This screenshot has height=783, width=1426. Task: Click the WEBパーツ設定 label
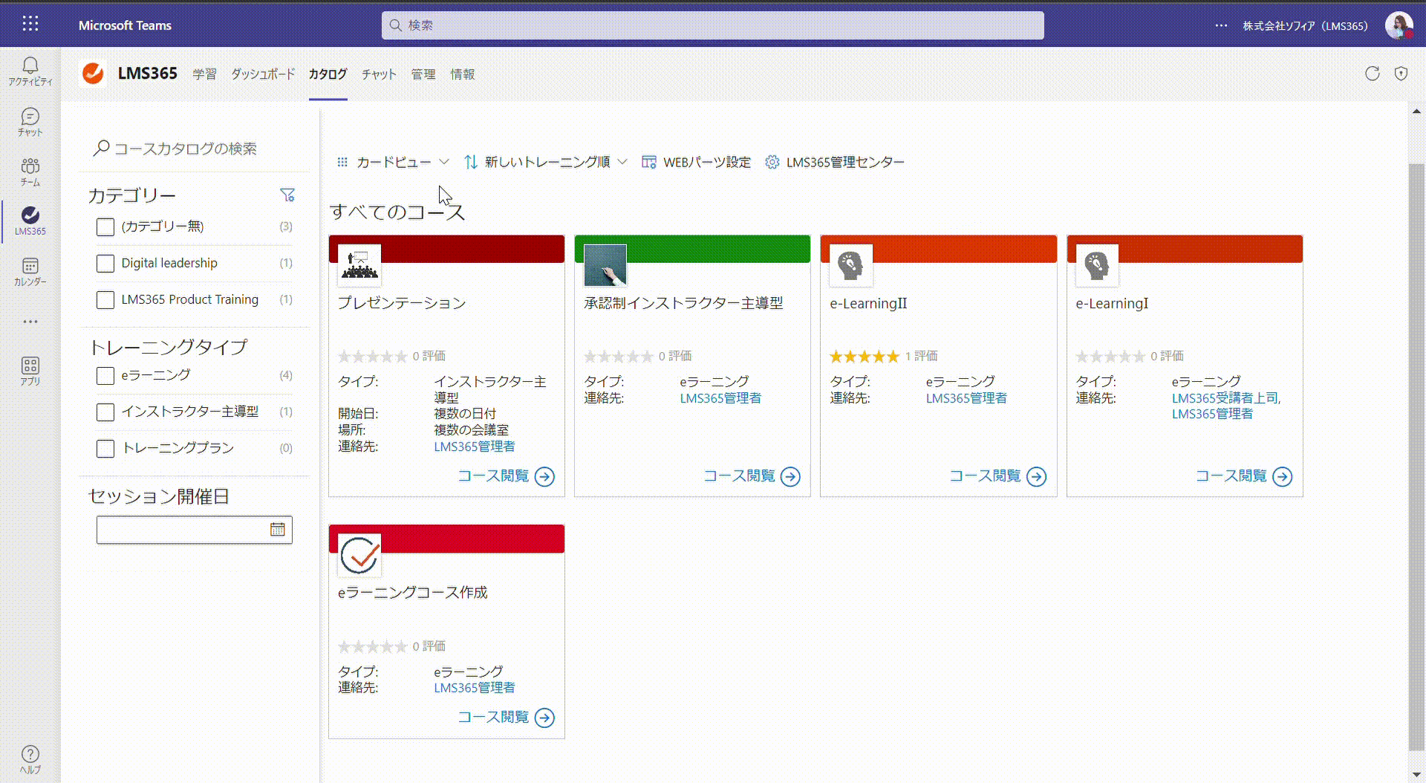pos(707,162)
